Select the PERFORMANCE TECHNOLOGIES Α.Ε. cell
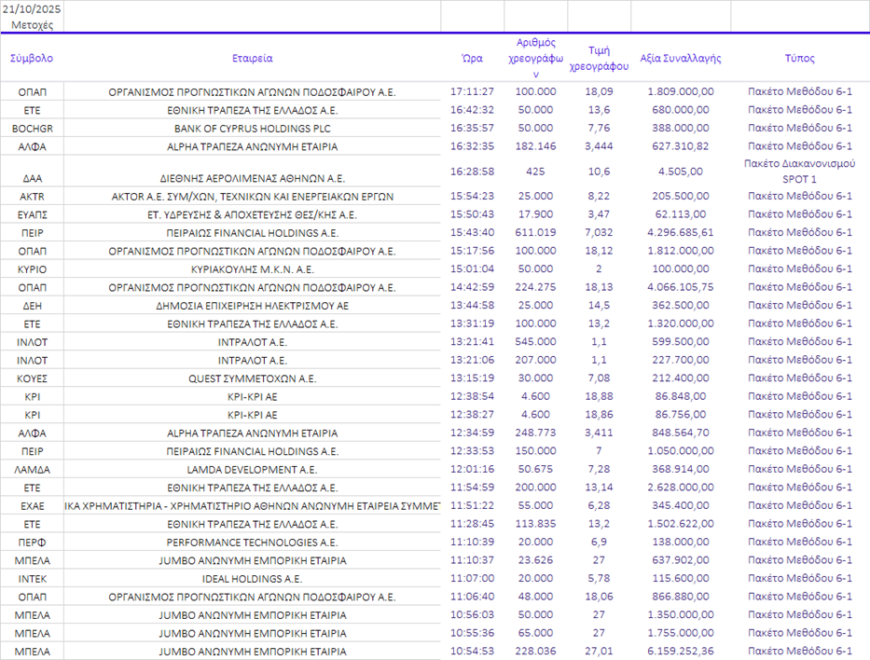870x660 pixels. (x=252, y=543)
